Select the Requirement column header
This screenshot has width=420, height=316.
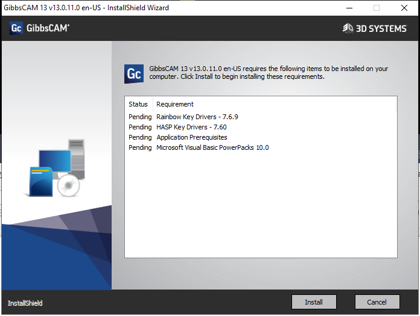(275, 104)
